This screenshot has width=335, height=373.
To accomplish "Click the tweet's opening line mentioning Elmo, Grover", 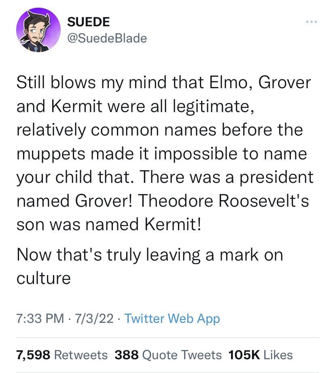I will [x=163, y=83].
